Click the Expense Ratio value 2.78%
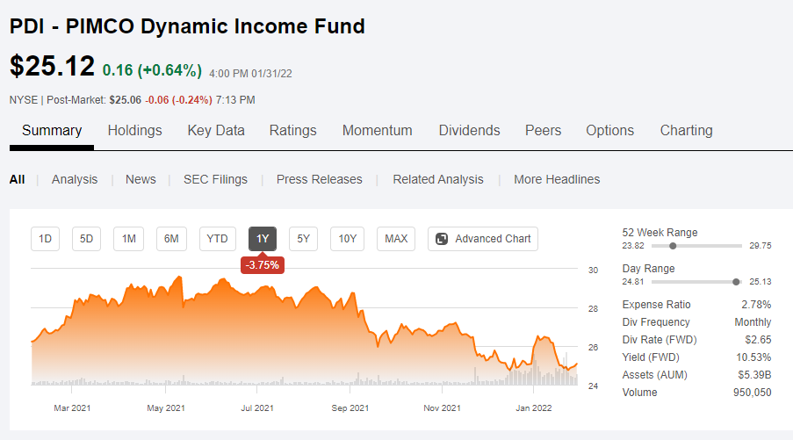Image resolution: width=793 pixels, height=440 pixels. tap(756, 305)
